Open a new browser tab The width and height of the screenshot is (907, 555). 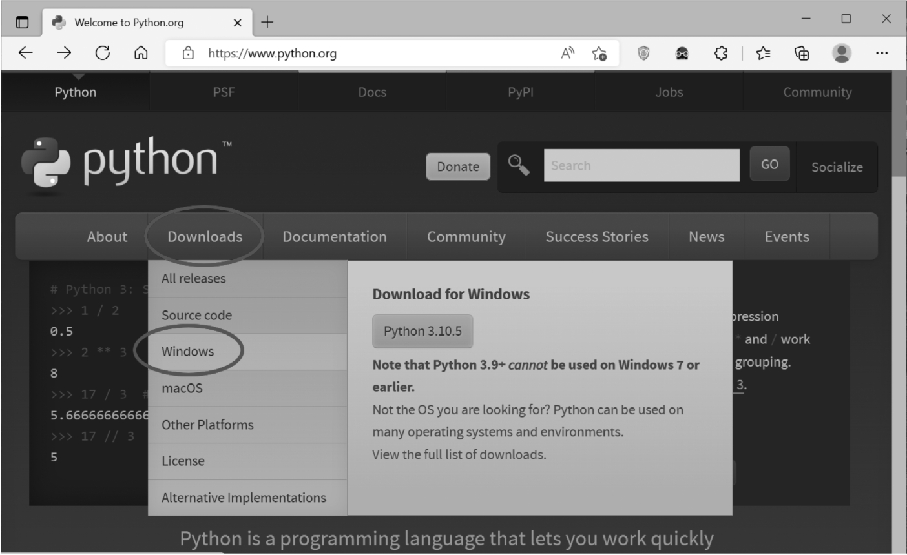267,23
